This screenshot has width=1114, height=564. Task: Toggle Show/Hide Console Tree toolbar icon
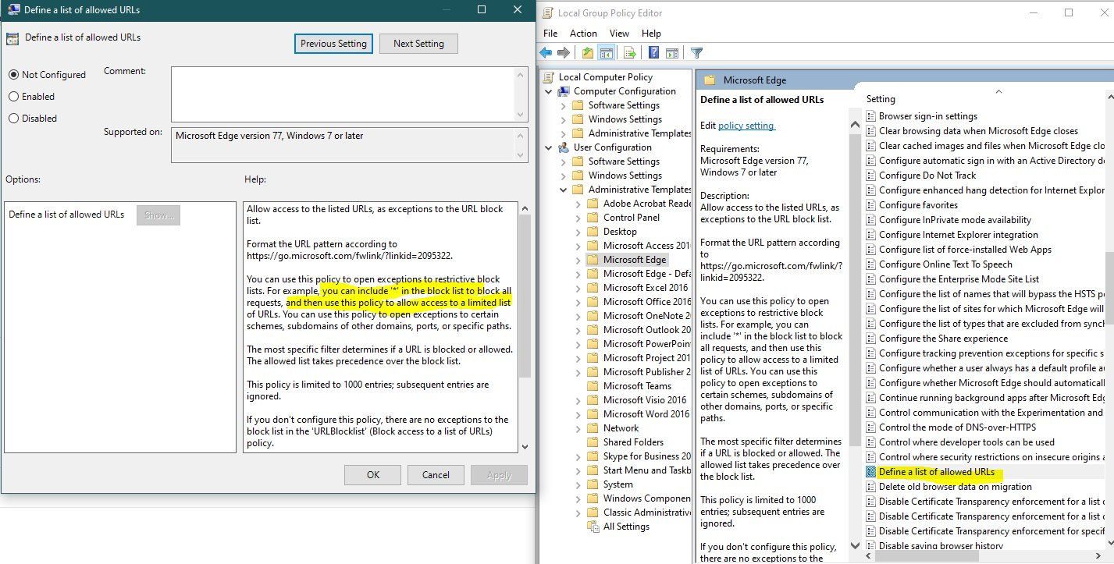click(605, 53)
